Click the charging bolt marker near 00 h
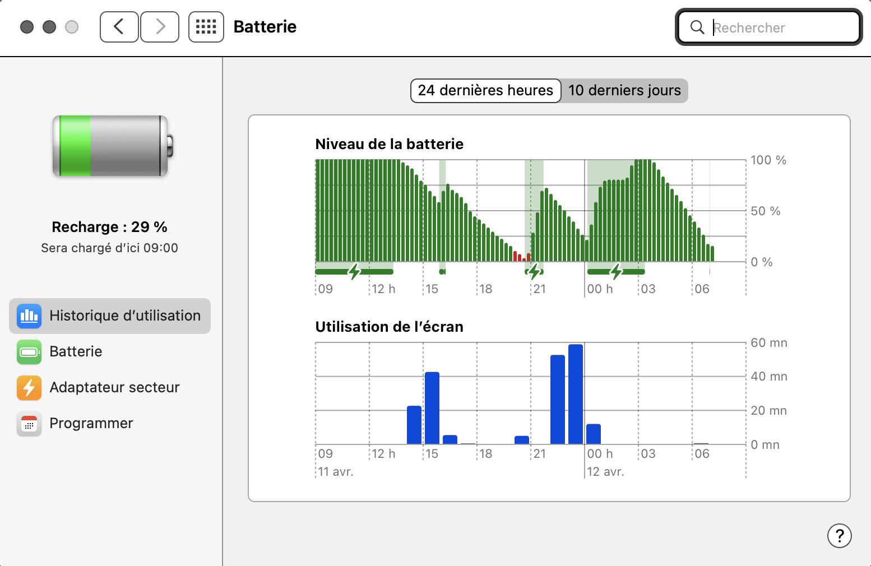The height and width of the screenshot is (566, 871). tap(616, 272)
